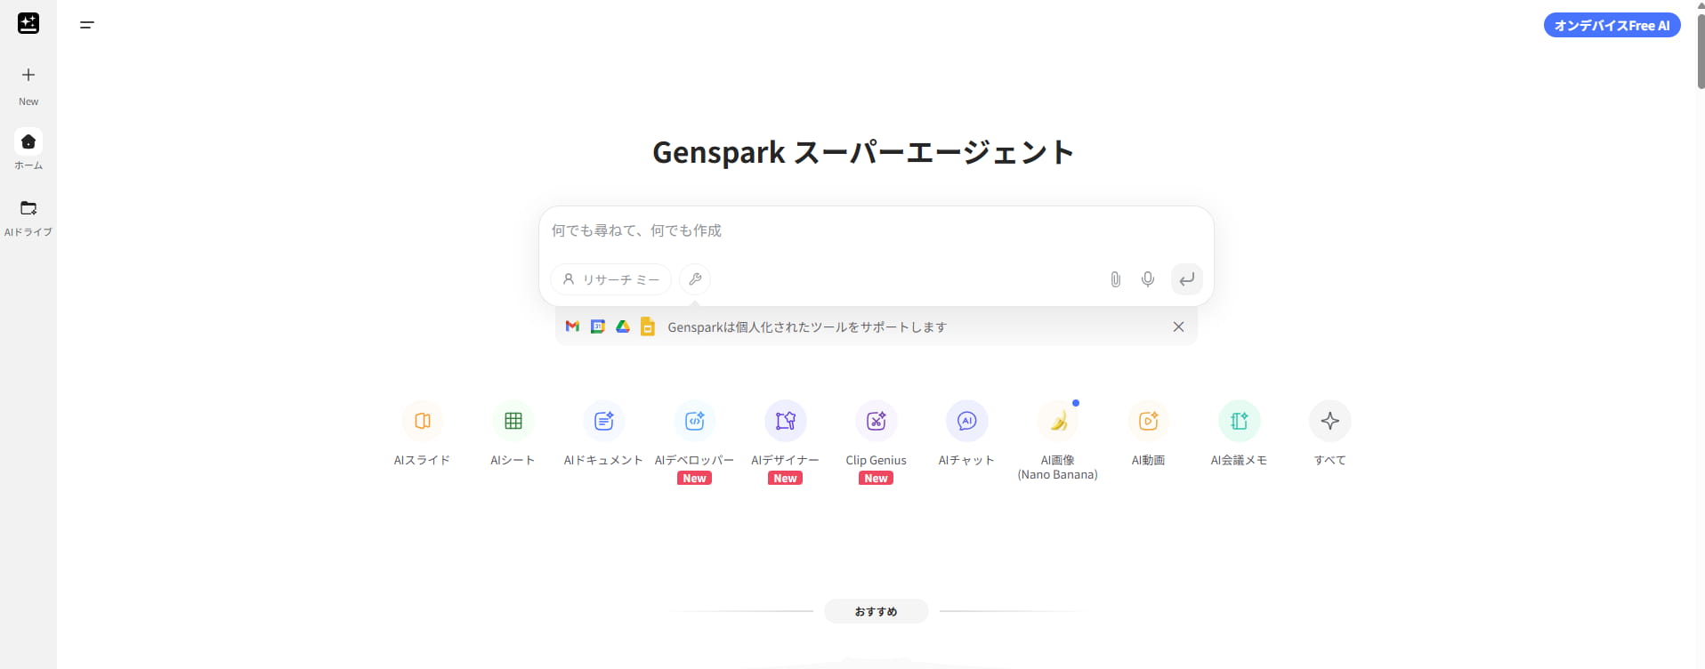The width and height of the screenshot is (1705, 669).
Task: Open the tools wrench settings
Action: 695,279
